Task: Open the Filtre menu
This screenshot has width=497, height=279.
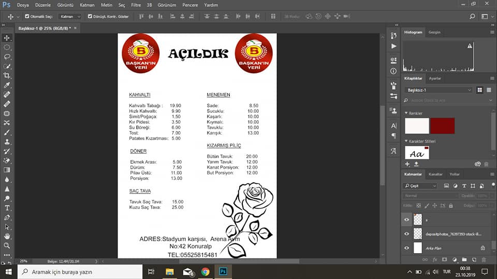Action: pyautogui.click(x=136, y=5)
